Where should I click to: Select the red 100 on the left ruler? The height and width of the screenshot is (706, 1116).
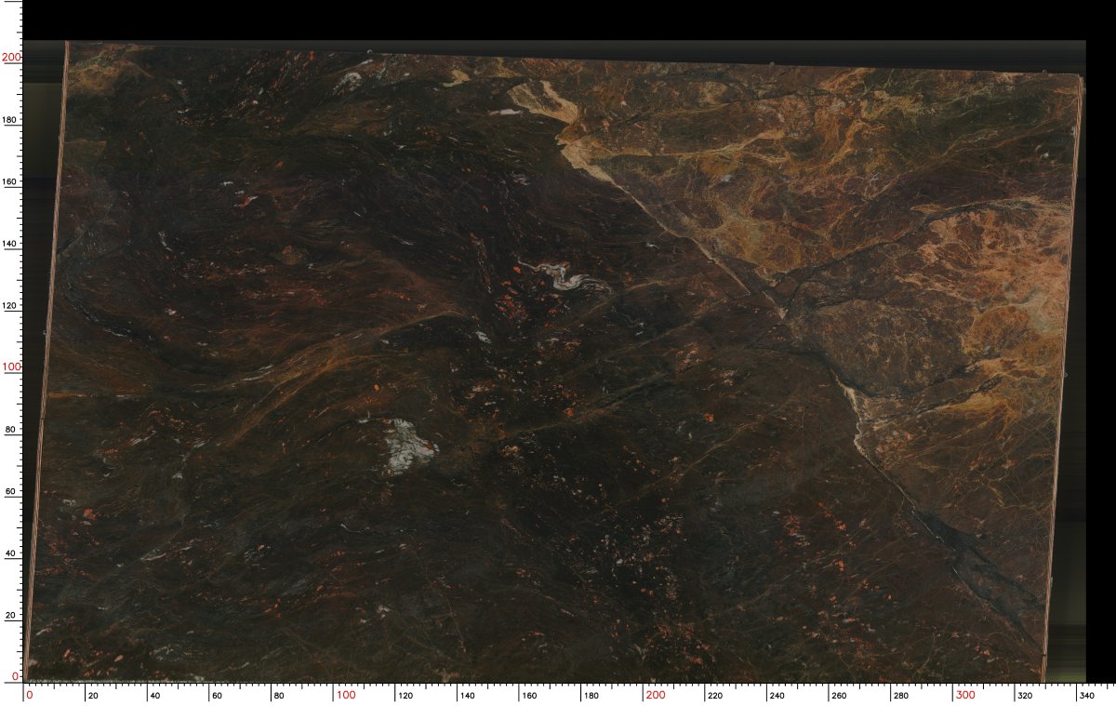11,367
